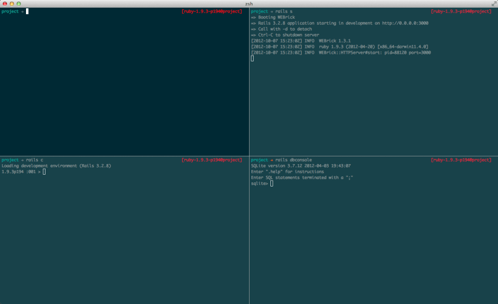The image size is (498, 304).
Task: Click the hollow cursor after sqlite prompt
Action: pyautogui.click(x=271, y=184)
